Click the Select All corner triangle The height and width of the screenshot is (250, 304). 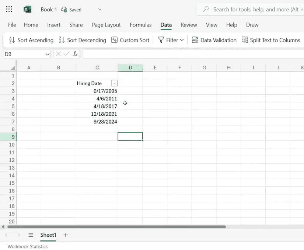pyautogui.click(x=13, y=68)
